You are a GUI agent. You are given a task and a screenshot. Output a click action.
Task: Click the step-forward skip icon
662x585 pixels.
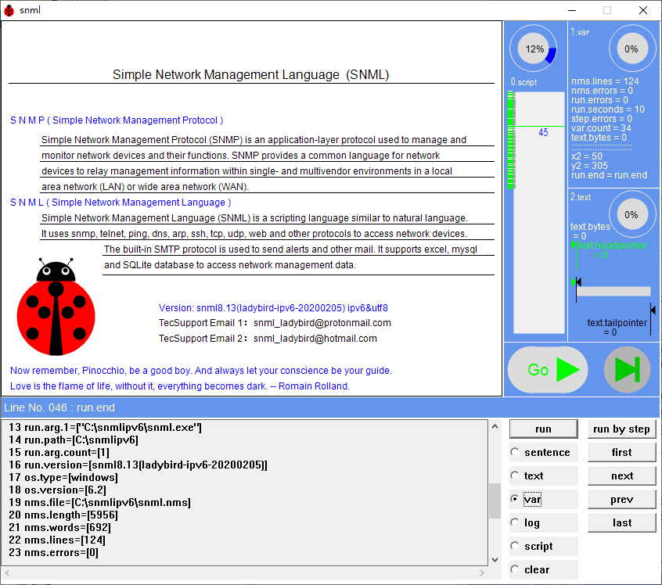tap(626, 370)
